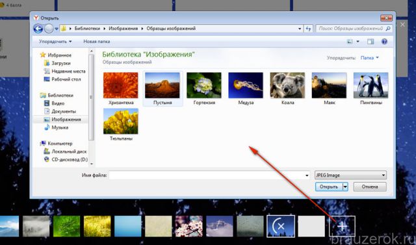Open the recent locations dropdown arrow
The image size is (416, 245).
pos(57,29)
